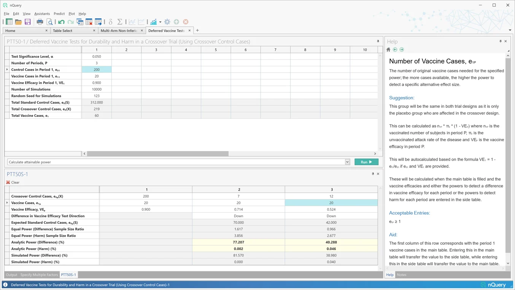Click the main table horizontal scrollbar
Image resolution: width=515 pixels, height=290 pixels.
[157, 154]
